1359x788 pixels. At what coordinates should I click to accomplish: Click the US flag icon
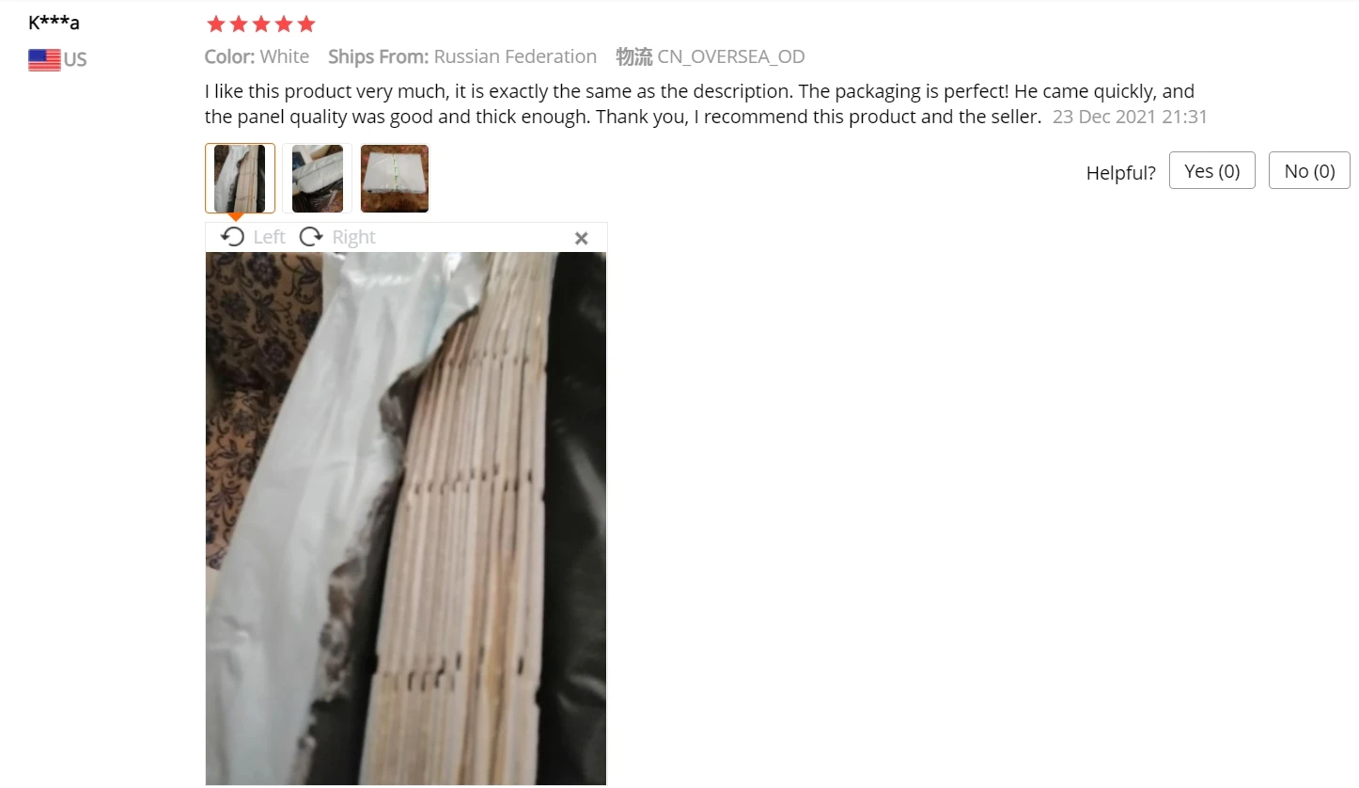(x=44, y=60)
